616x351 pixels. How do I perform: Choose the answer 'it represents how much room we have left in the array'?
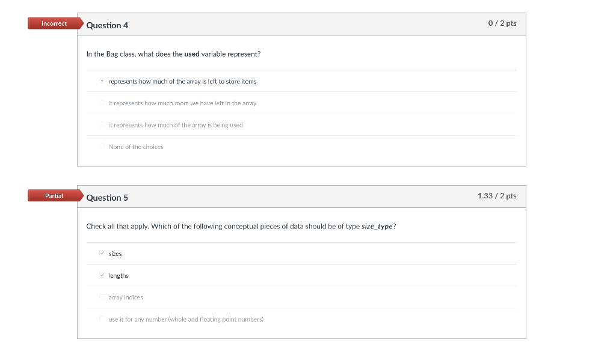pyautogui.click(x=102, y=102)
